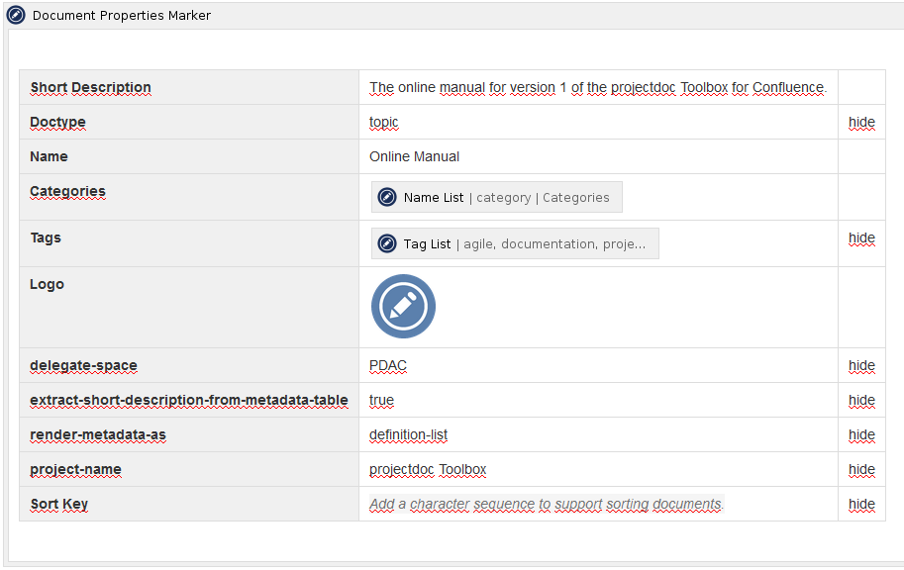Click the Document Properties Marker title

[x=122, y=16]
